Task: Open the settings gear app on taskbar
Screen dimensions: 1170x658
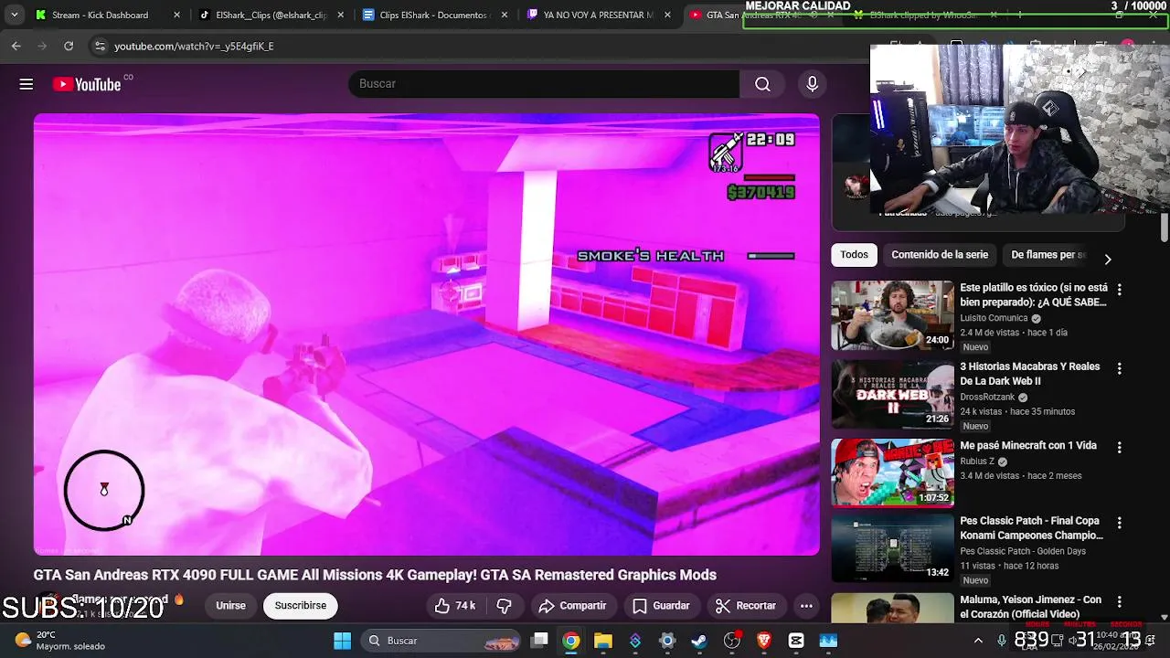Action: click(x=667, y=641)
